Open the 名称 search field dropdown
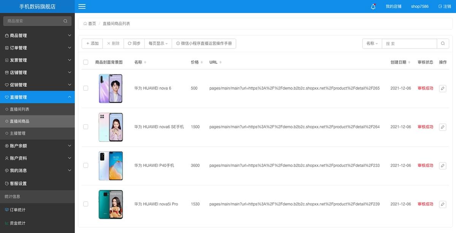This screenshot has width=456, height=233. 372,43
